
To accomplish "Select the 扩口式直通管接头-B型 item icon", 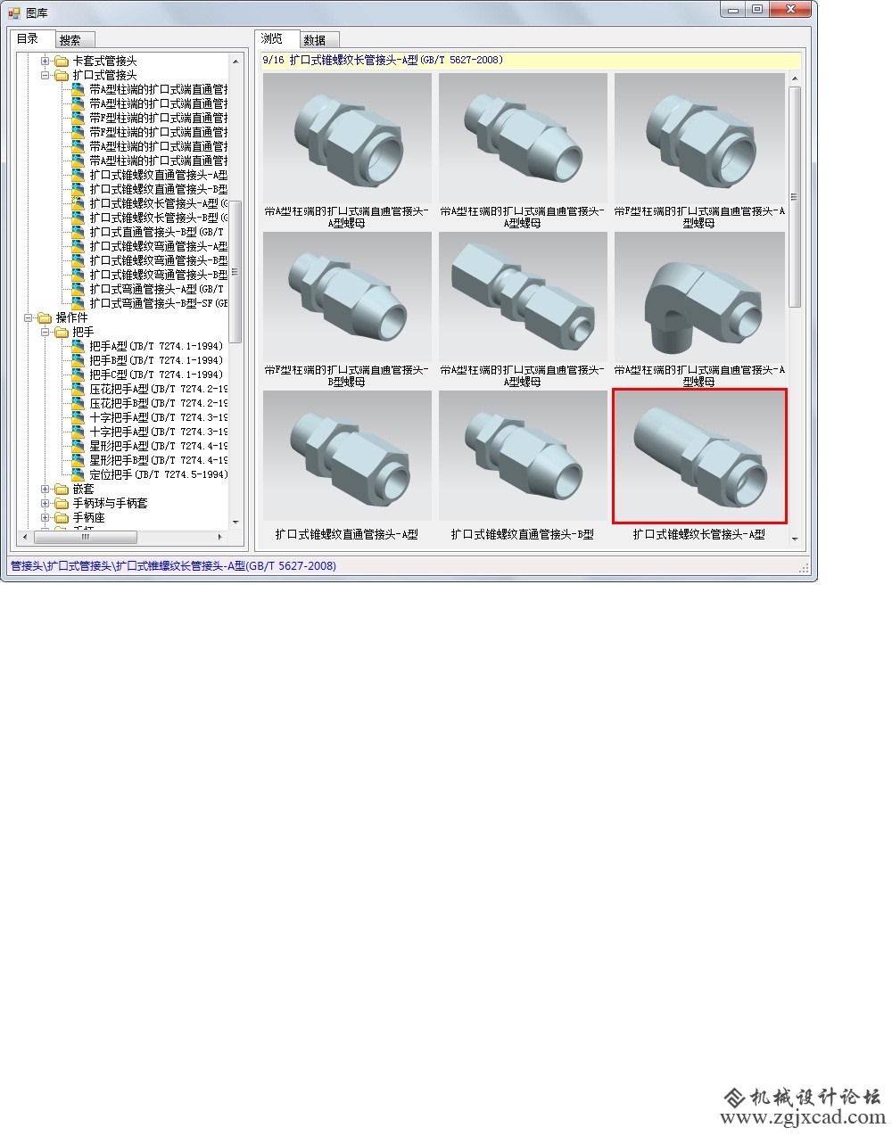I will pyautogui.click(x=78, y=232).
